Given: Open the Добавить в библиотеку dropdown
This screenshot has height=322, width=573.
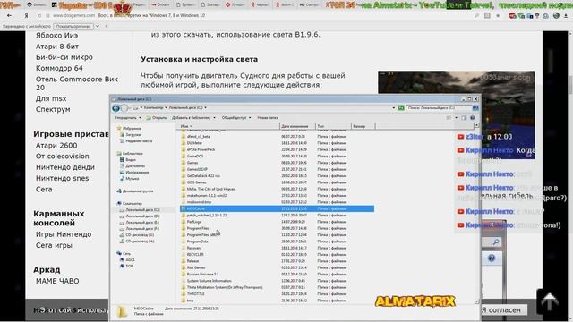Looking at the screenshot, I should [193, 117].
